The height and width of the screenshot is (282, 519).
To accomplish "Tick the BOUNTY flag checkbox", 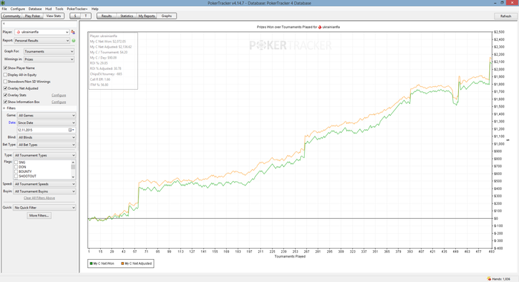I will (16, 171).
